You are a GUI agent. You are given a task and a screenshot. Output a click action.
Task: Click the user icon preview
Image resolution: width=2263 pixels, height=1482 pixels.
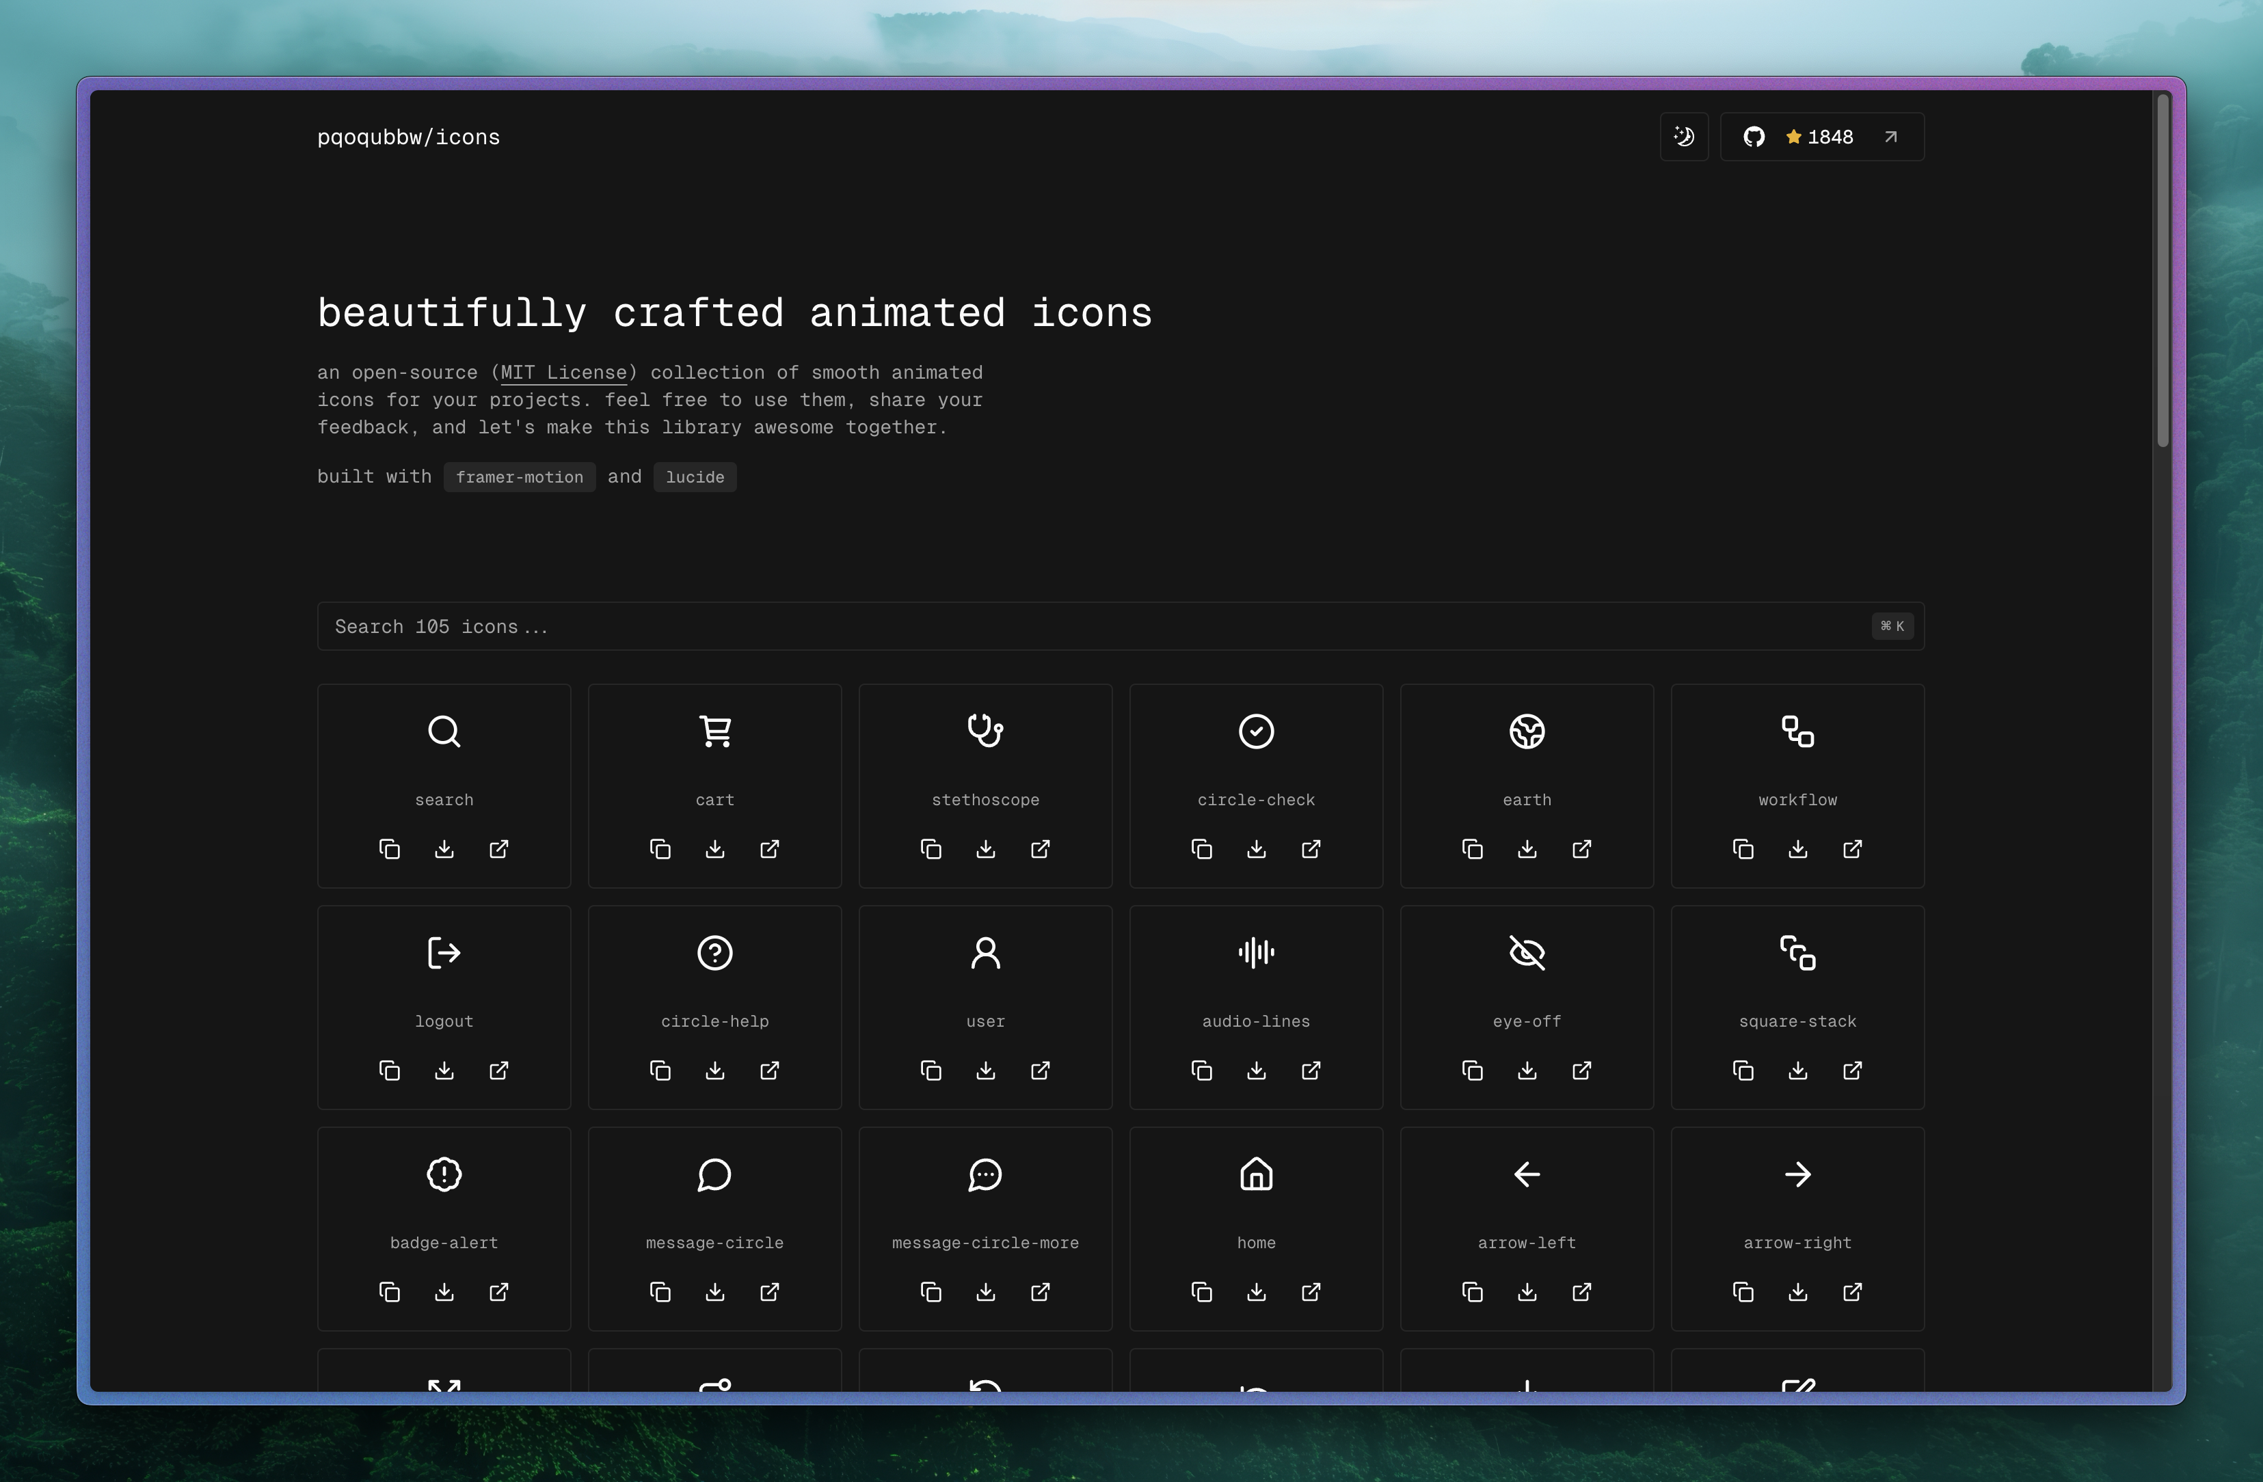coord(986,952)
